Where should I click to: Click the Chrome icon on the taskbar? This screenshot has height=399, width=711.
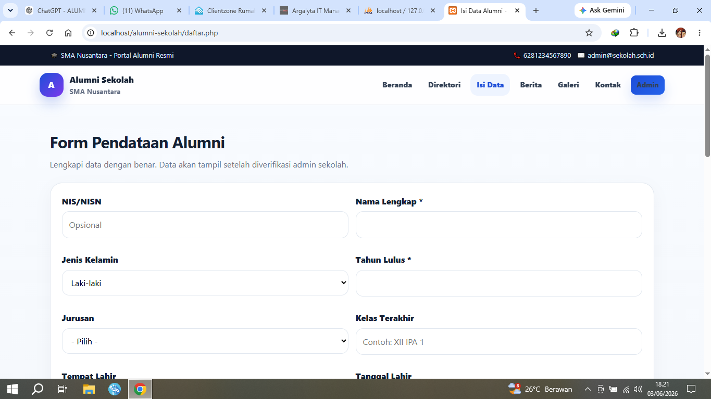pyautogui.click(x=140, y=389)
